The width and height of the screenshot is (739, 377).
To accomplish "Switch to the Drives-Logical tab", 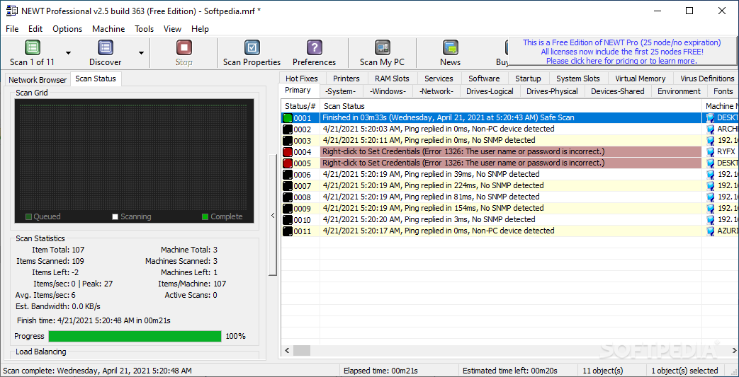I will (x=490, y=91).
